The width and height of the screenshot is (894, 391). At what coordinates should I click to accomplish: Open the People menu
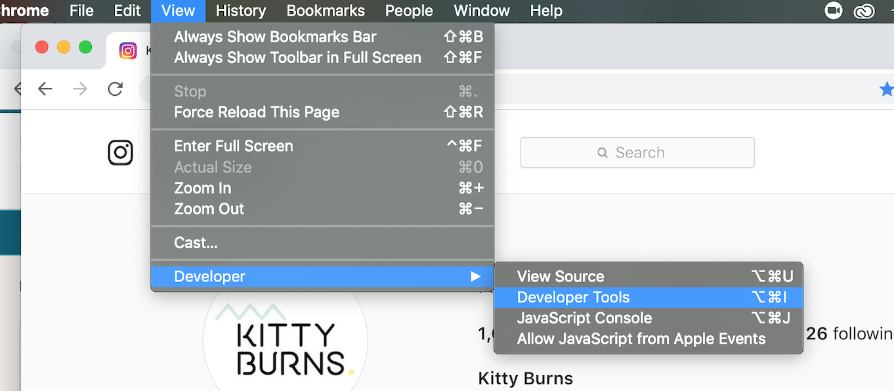click(410, 10)
